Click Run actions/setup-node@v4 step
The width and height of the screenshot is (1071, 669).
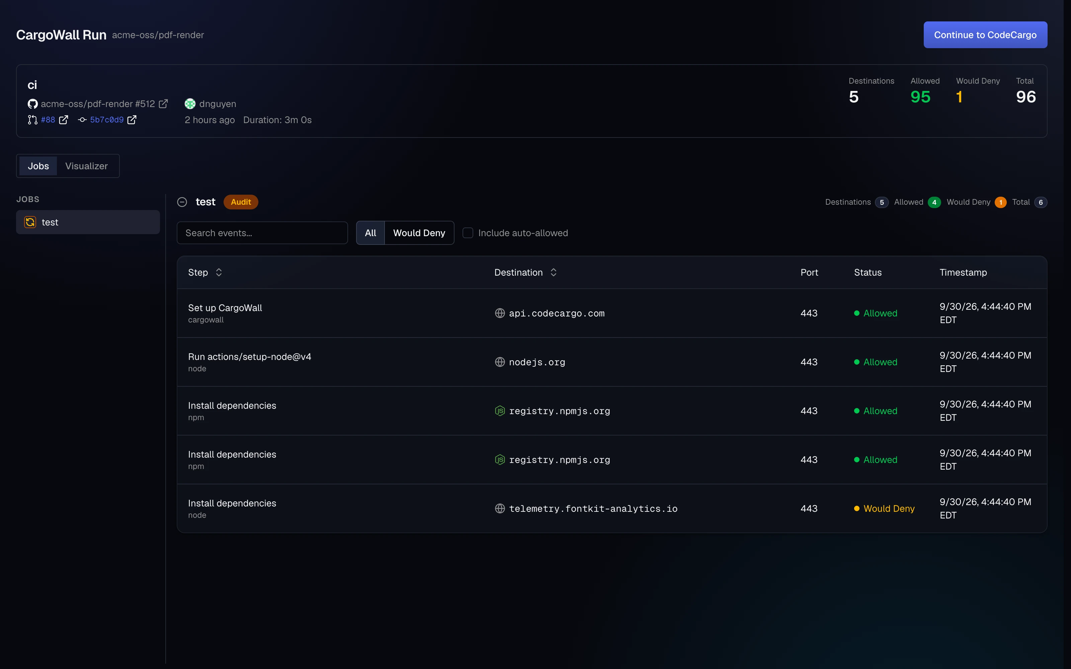[x=250, y=357]
